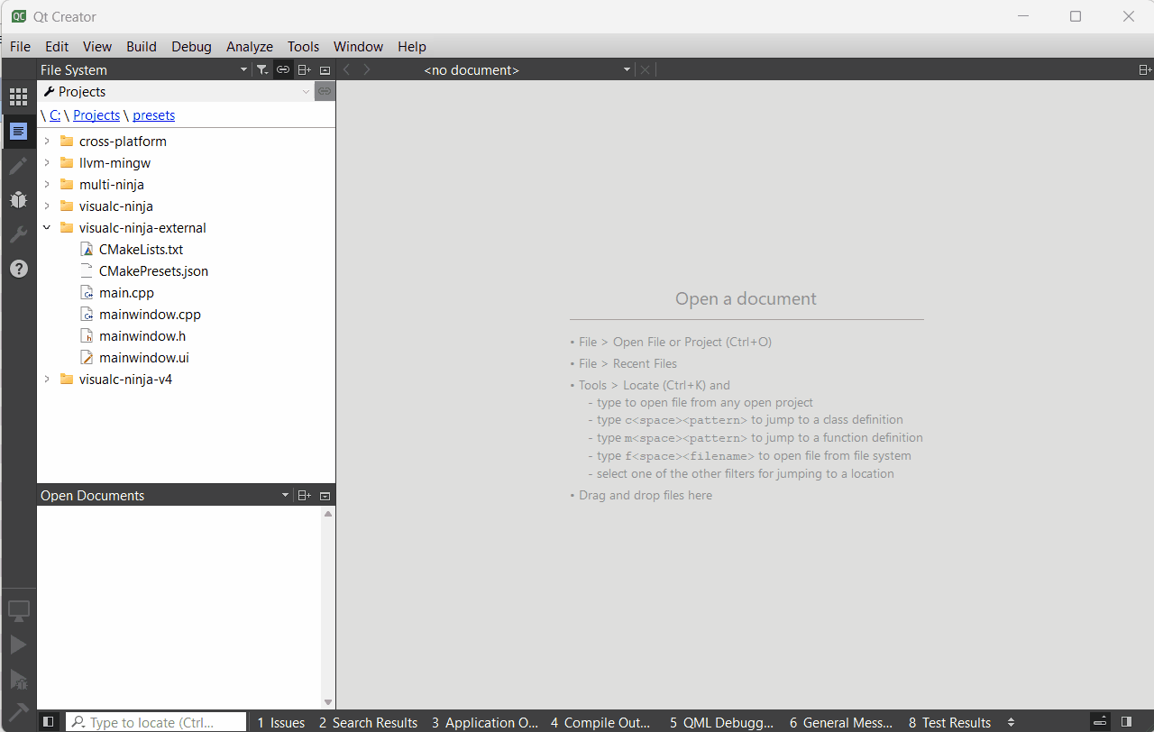Hide the left sidebar using bottom-left toggle
The height and width of the screenshot is (732, 1154).
pos(49,721)
